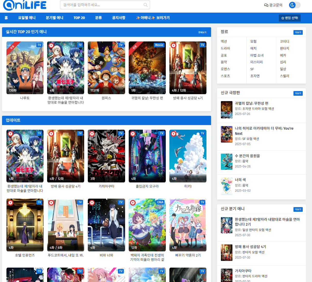Open 가치아쿠타 poster in 업데이트

pyautogui.click(x=106, y=156)
